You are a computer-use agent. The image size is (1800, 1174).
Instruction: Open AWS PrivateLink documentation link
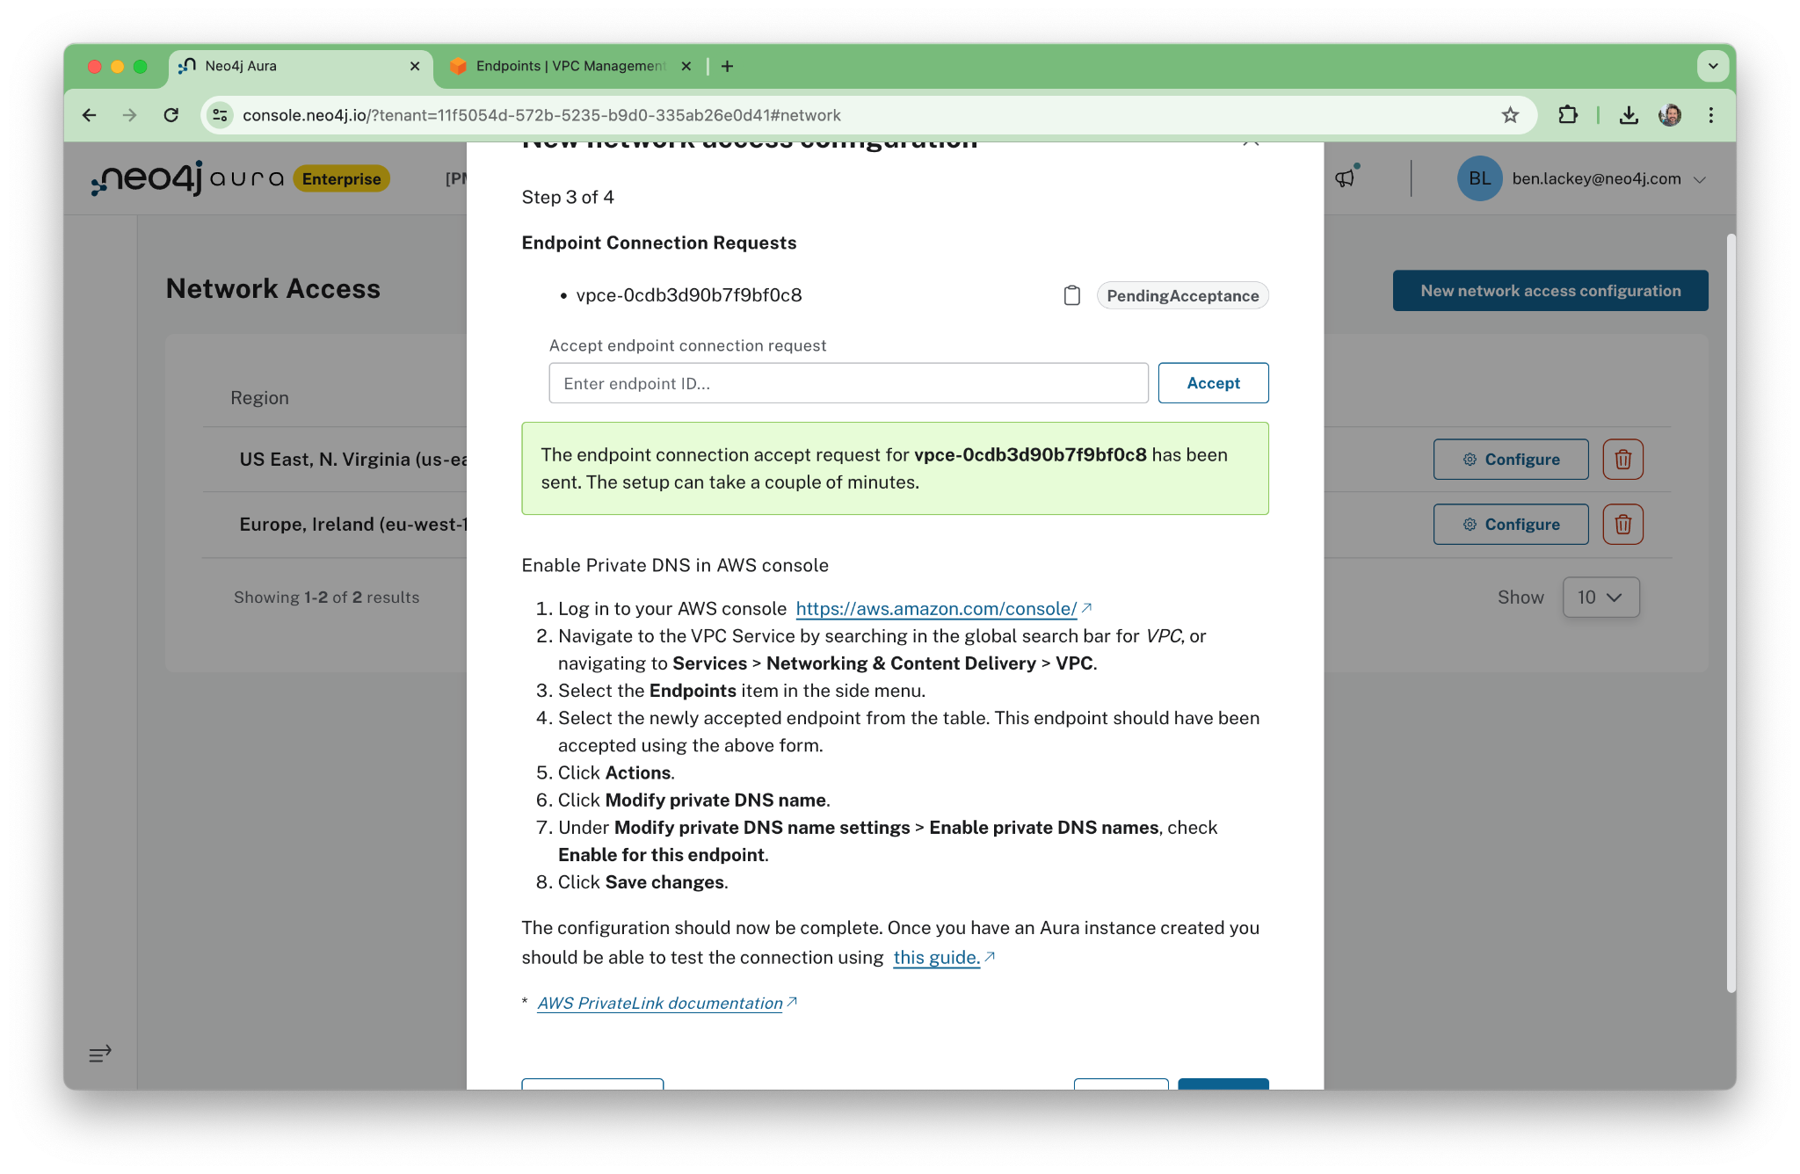click(x=659, y=1004)
